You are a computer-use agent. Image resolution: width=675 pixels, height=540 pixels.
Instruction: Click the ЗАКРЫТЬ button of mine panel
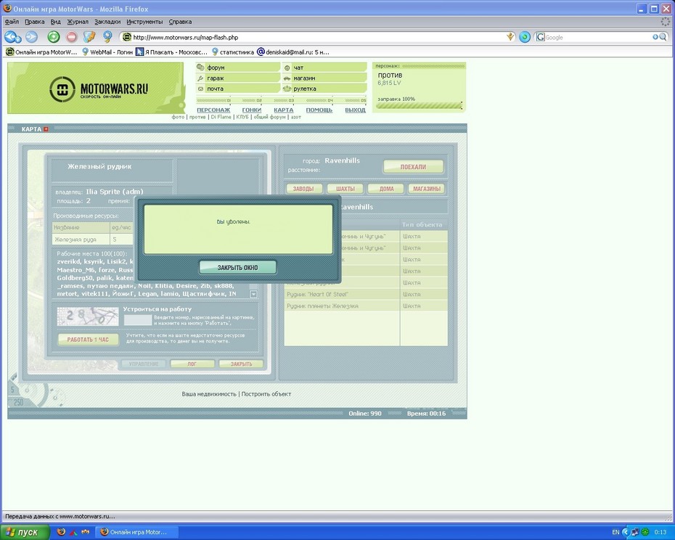pyautogui.click(x=241, y=364)
